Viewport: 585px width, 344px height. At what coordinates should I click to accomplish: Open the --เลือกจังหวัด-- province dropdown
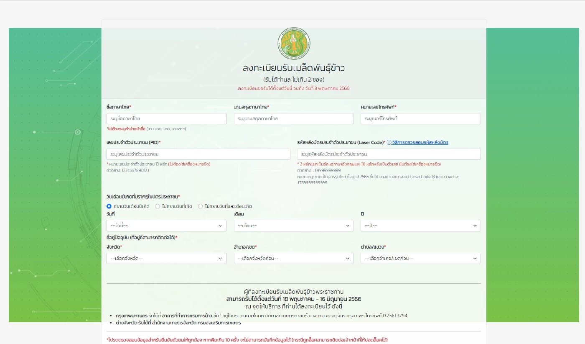pyautogui.click(x=166, y=258)
